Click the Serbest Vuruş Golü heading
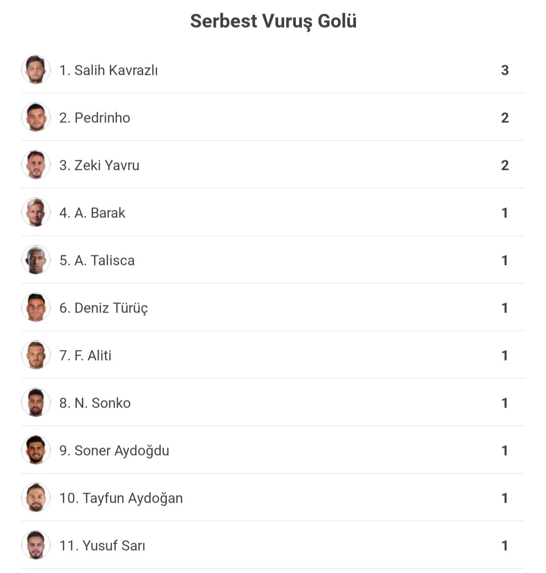 pyautogui.click(x=273, y=21)
